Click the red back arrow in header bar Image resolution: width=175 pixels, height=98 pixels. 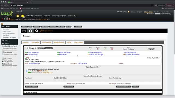(x=2, y=19)
